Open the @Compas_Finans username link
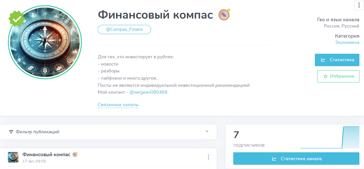The image size is (364, 169). pos(125,29)
